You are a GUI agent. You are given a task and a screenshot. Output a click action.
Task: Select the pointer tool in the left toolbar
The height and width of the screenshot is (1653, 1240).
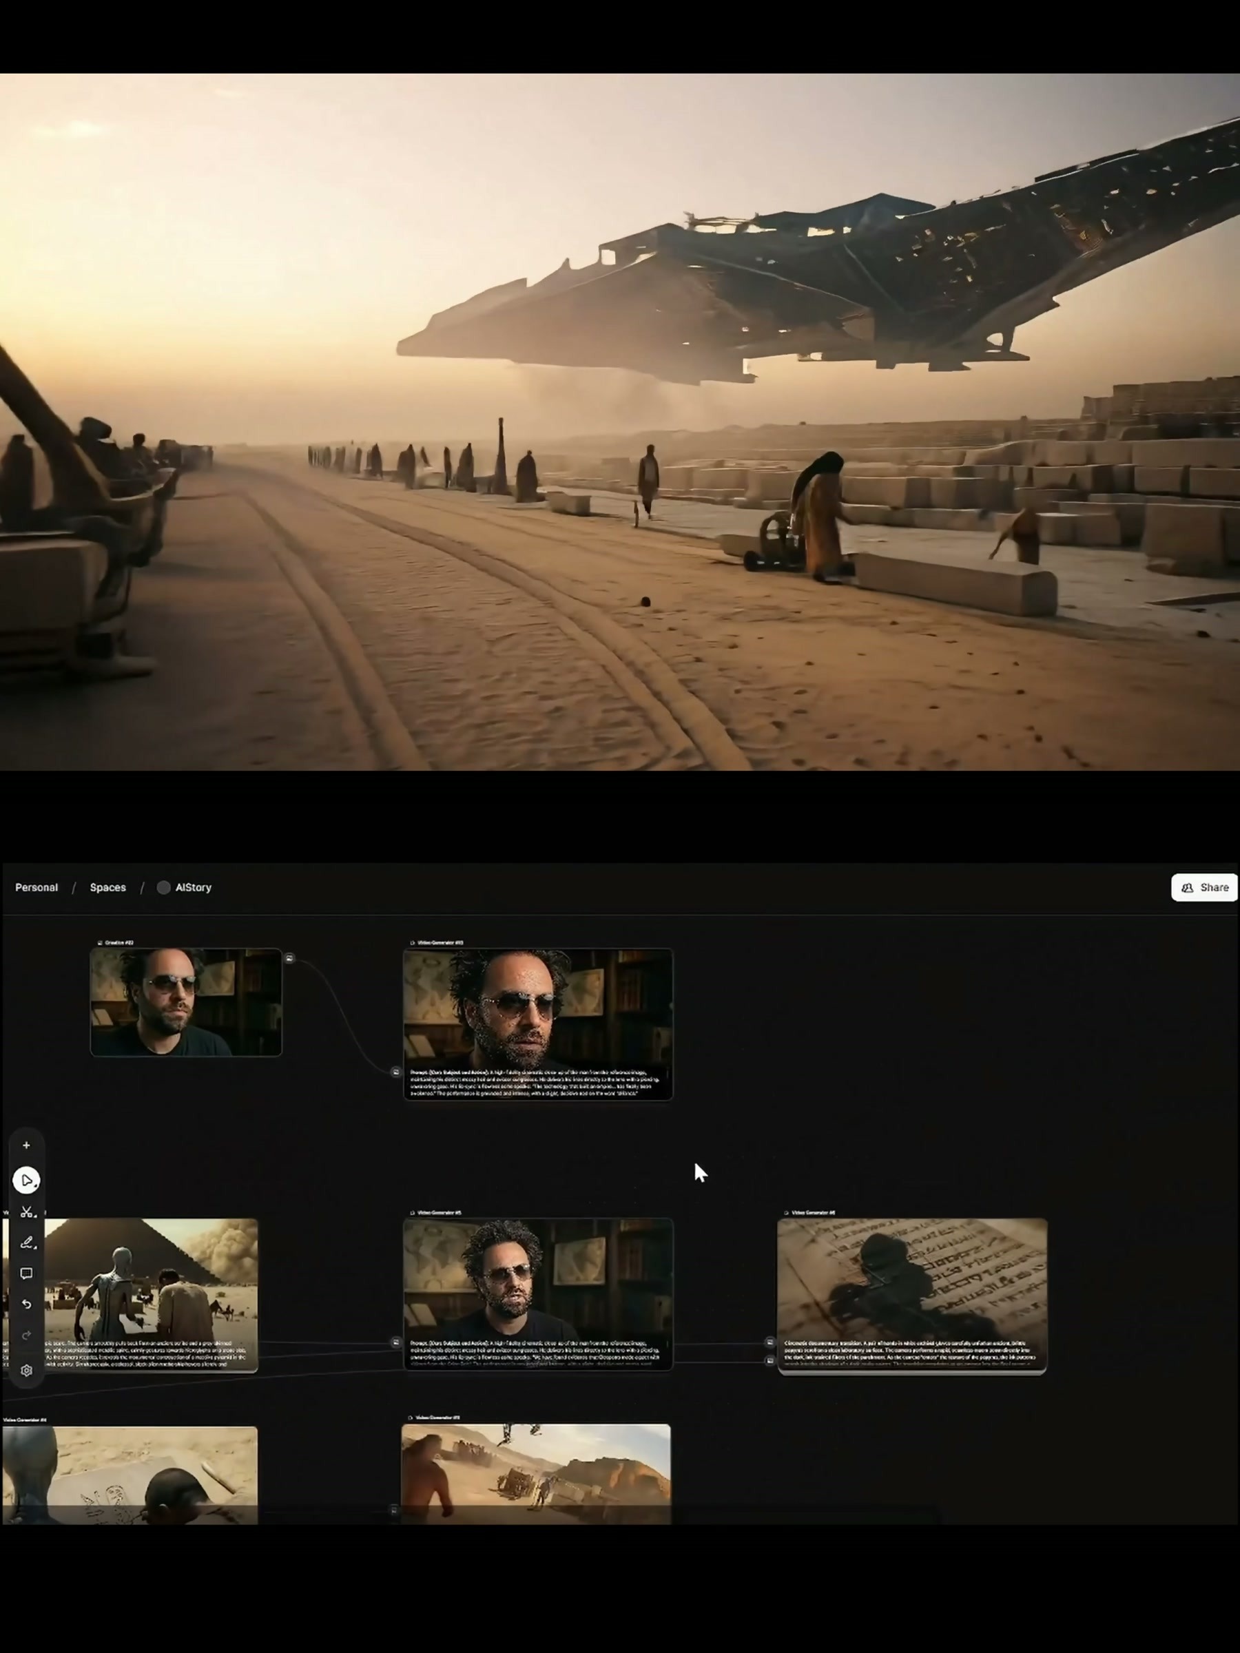[x=26, y=1180]
